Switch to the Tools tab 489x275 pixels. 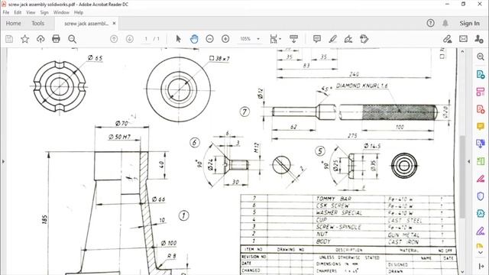pyautogui.click(x=37, y=24)
